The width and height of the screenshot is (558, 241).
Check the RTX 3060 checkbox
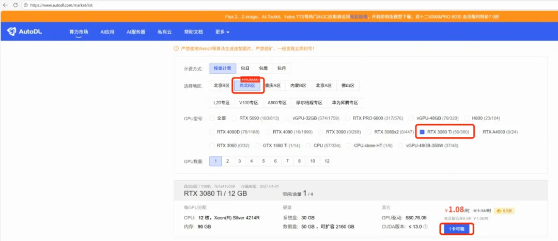click(212, 146)
